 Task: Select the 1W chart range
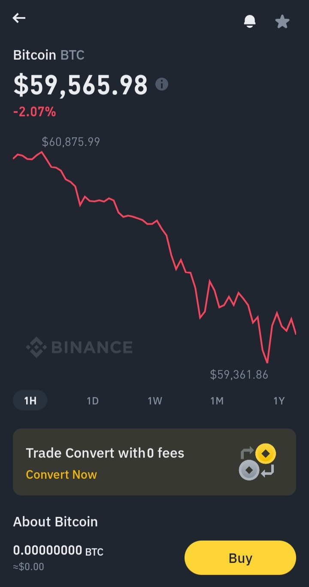[x=155, y=401]
